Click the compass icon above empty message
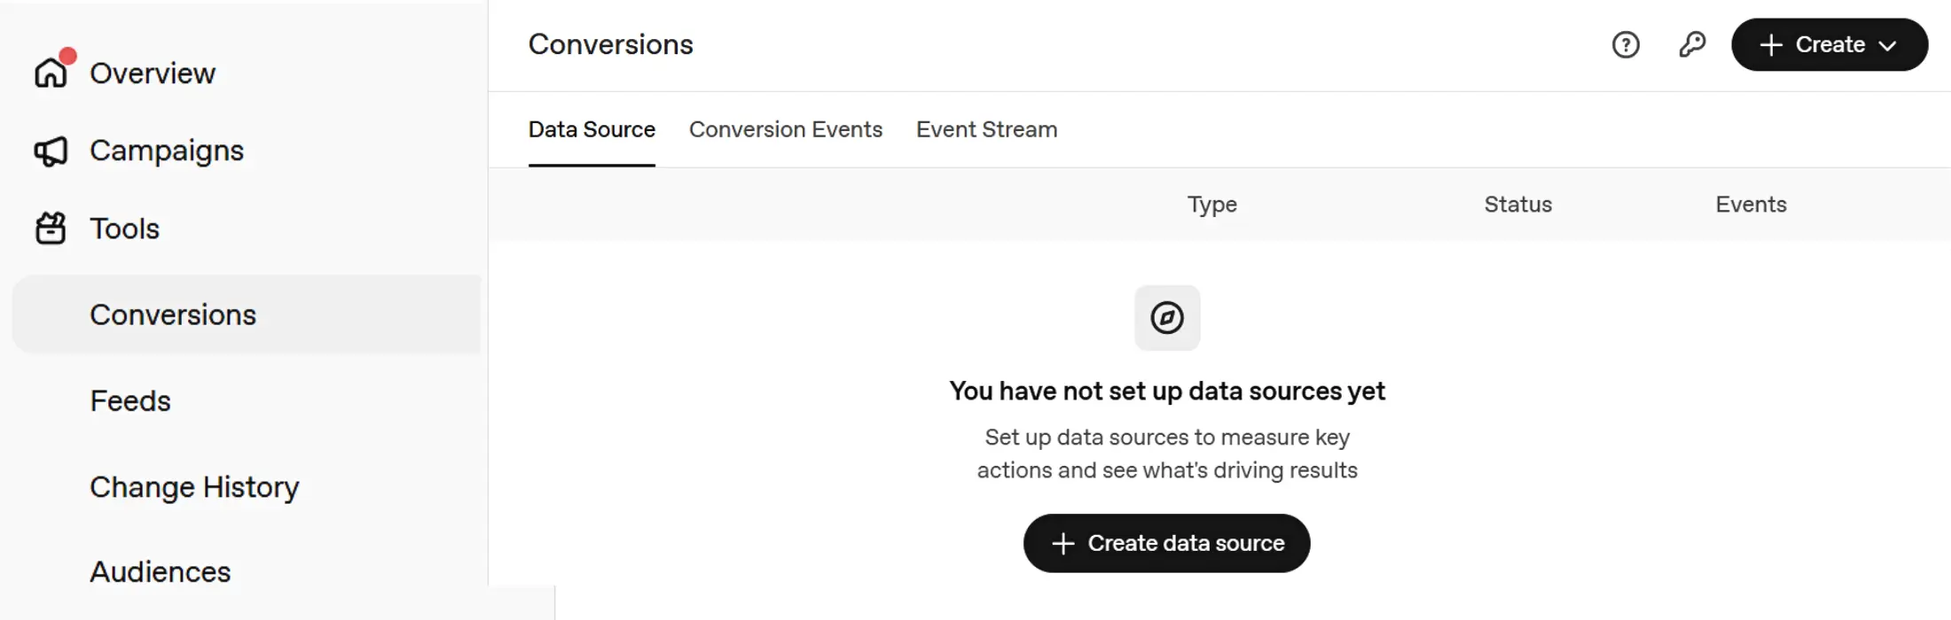Image resolution: width=1951 pixels, height=620 pixels. point(1167,318)
